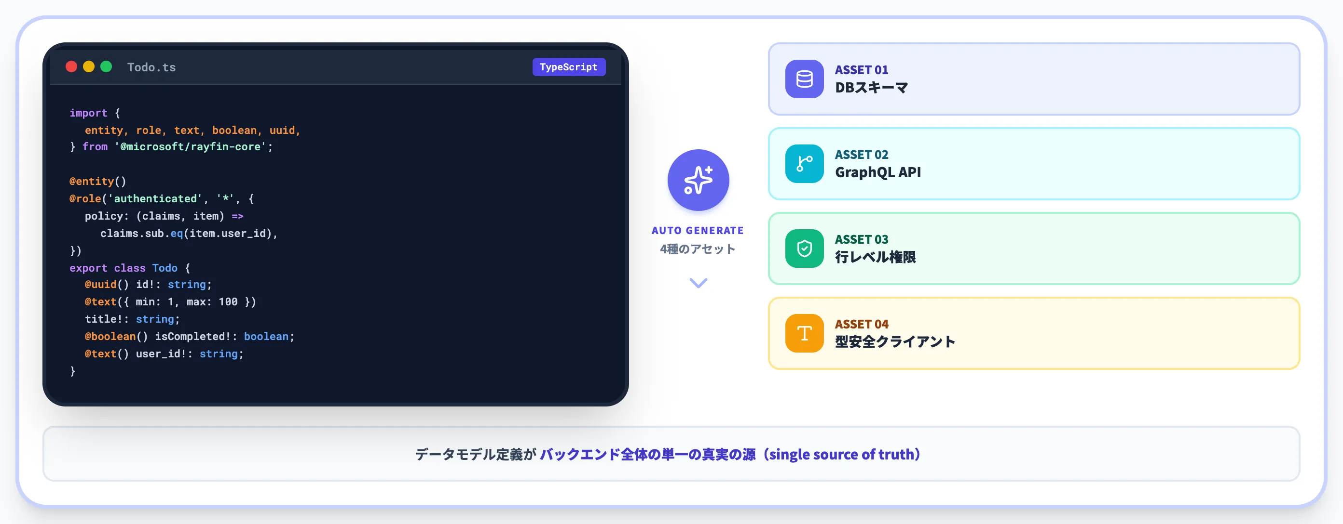The image size is (1343, 524).
Task: Open the GraphQL API asset card
Action: (x=1034, y=164)
